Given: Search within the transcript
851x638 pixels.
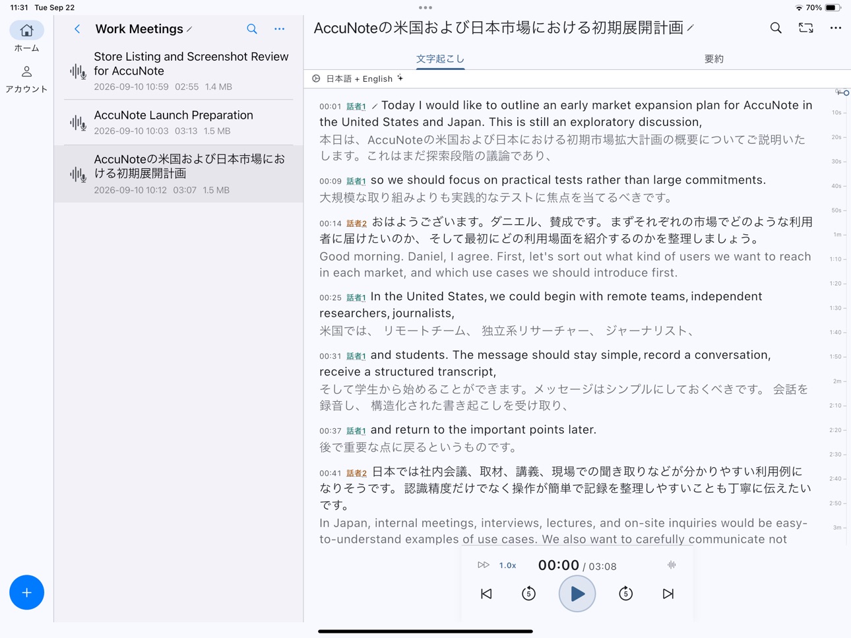Looking at the screenshot, I should (776, 28).
